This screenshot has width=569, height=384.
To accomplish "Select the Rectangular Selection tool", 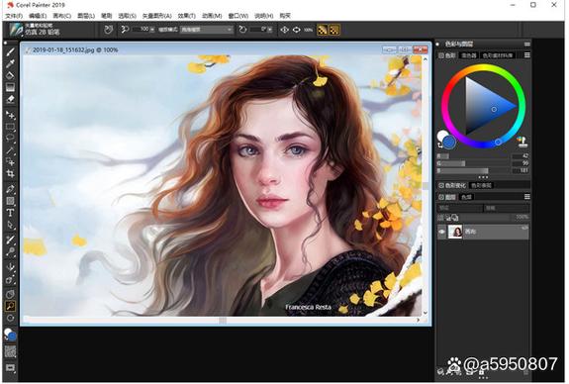I will (x=10, y=127).
